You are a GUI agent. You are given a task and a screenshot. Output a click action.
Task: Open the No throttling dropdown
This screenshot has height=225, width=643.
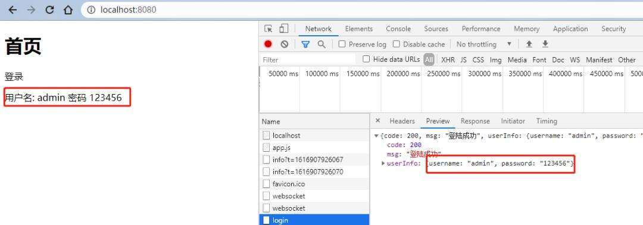click(484, 44)
